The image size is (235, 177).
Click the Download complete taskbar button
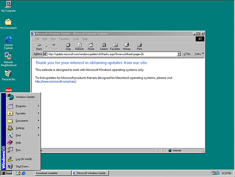[53, 173]
